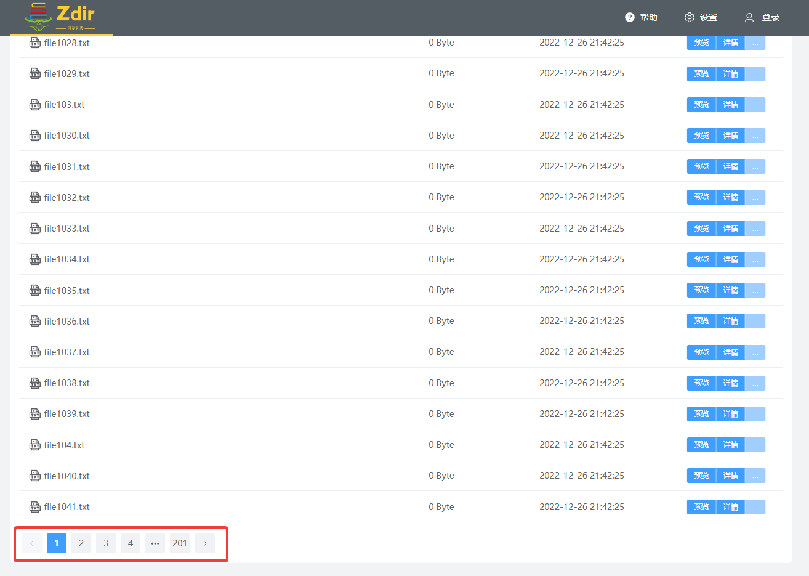
Task: Click the settings gear icon
Action: click(689, 17)
